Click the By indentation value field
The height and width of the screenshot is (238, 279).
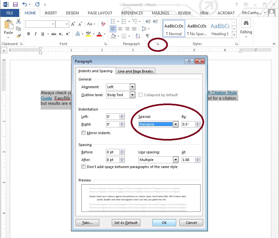pos(188,124)
